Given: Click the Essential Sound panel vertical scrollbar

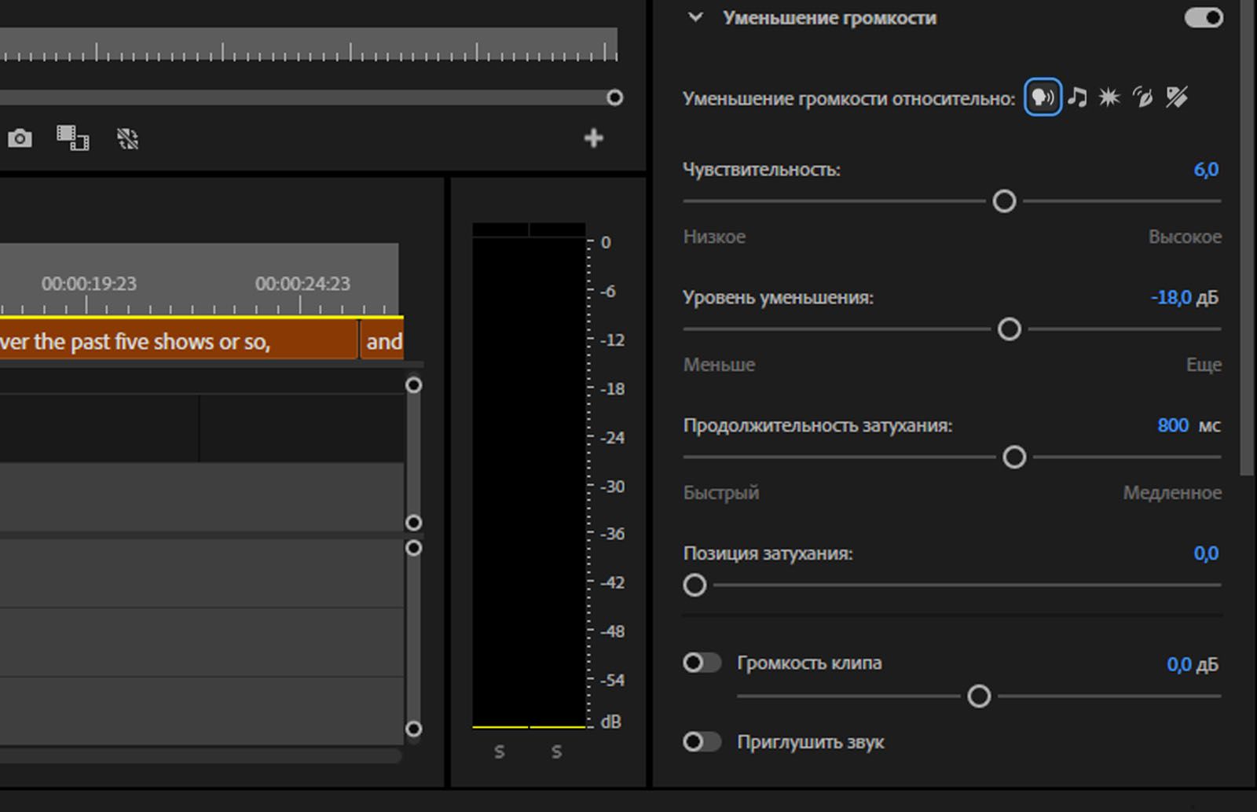Looking at the screenshot, I should [x=1247, y=237].
